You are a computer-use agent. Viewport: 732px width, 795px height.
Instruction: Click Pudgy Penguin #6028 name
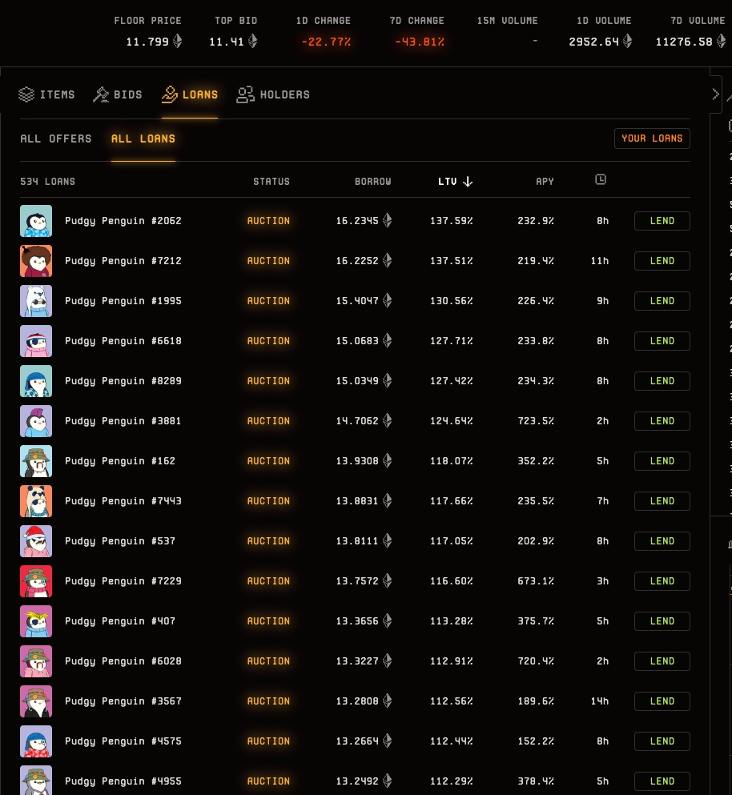123,661
